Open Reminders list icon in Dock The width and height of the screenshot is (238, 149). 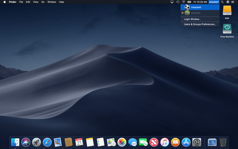(101, 142)
